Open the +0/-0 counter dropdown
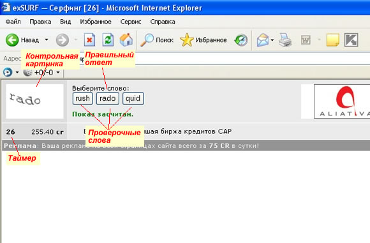 tap(58, 73)
